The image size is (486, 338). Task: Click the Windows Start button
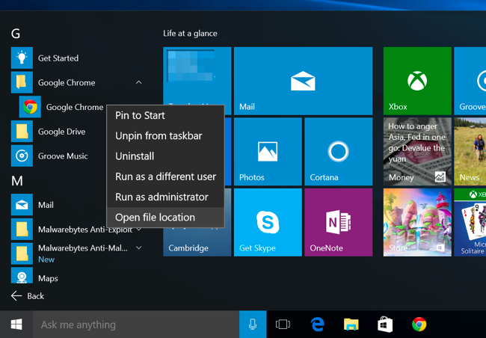[x=16, y=325]
